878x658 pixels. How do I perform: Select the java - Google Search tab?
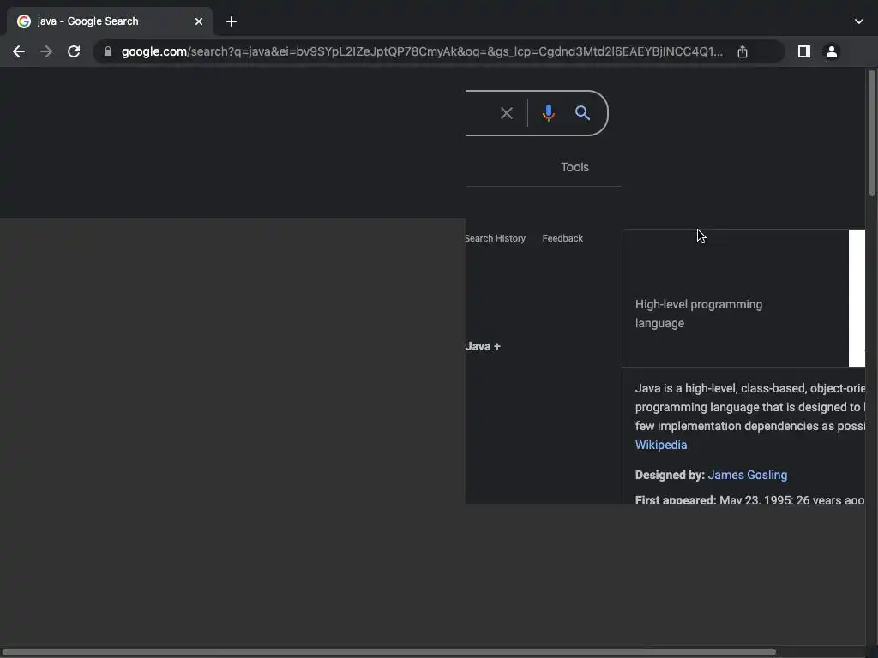pyautogui.click(x=109, y=21)
